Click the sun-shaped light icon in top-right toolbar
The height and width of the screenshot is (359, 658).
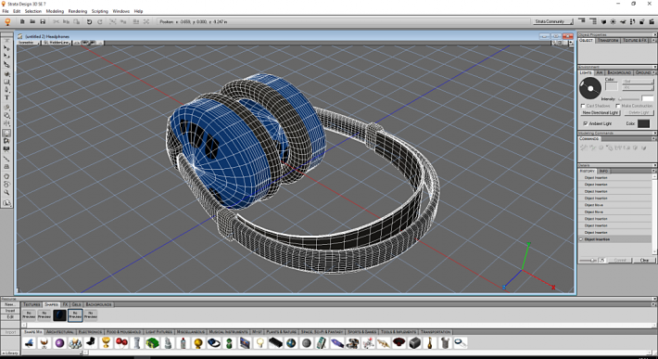(614, 21)
